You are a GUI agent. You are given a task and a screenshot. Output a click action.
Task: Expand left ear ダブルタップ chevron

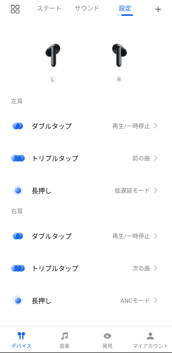click(x=155, y=126)
